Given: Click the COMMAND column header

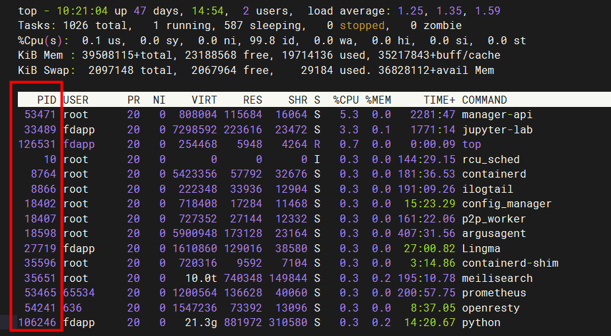Looking at the screenshot, I should coord(484,100).
